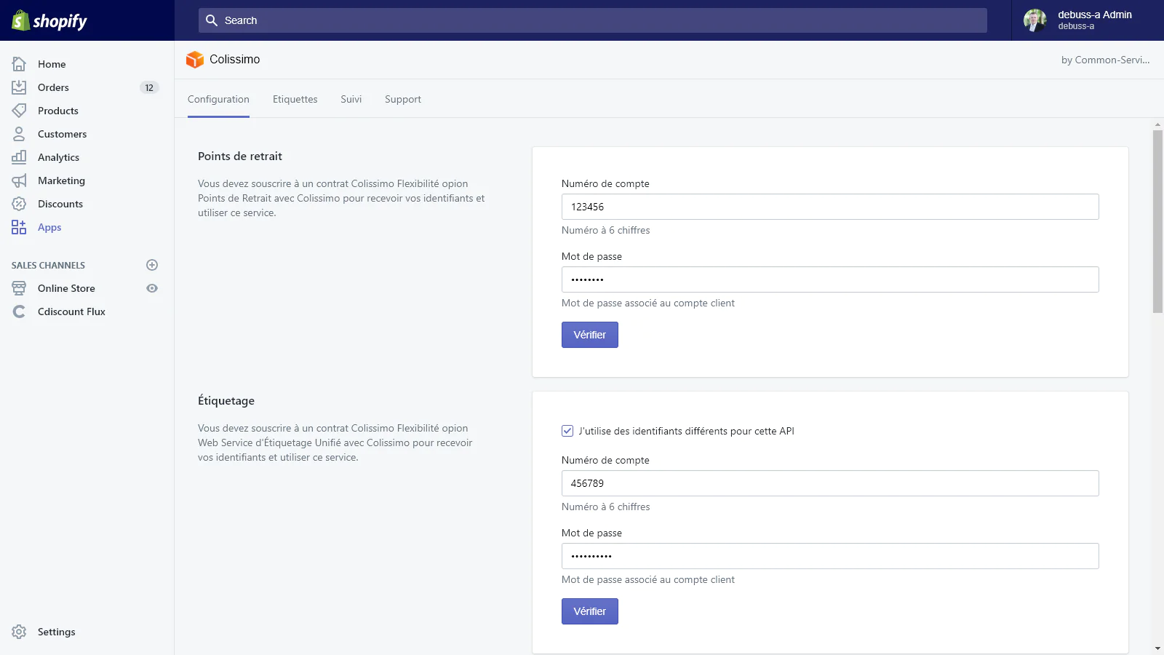The width and height of the screenshot is (1164, 655).
Task: Open the Home icon in sidebar
Action: click(x=19, y=64)
